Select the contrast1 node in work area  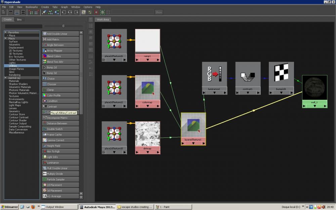[x=248, y=74]
